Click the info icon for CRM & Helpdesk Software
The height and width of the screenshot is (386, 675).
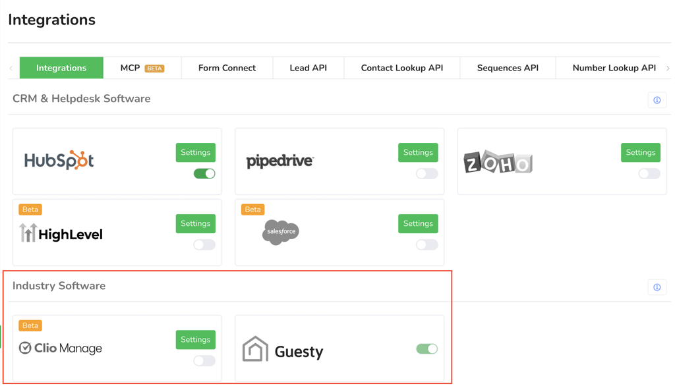point(657,100)
